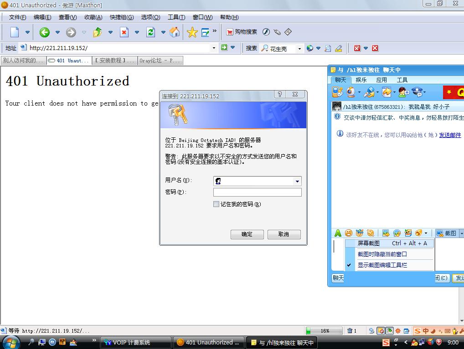Check the 记住我的密码 remember password box
464x349 pixels.
[x=216, y=204]
